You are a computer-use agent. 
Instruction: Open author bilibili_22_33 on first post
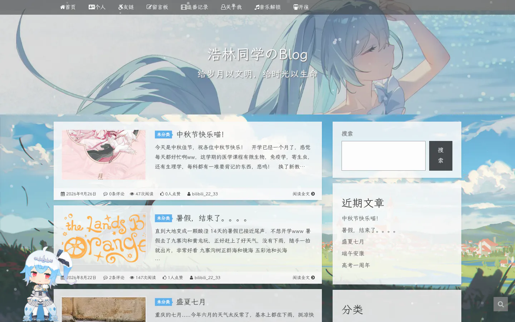pyautogui.click(x=202, y=194)
